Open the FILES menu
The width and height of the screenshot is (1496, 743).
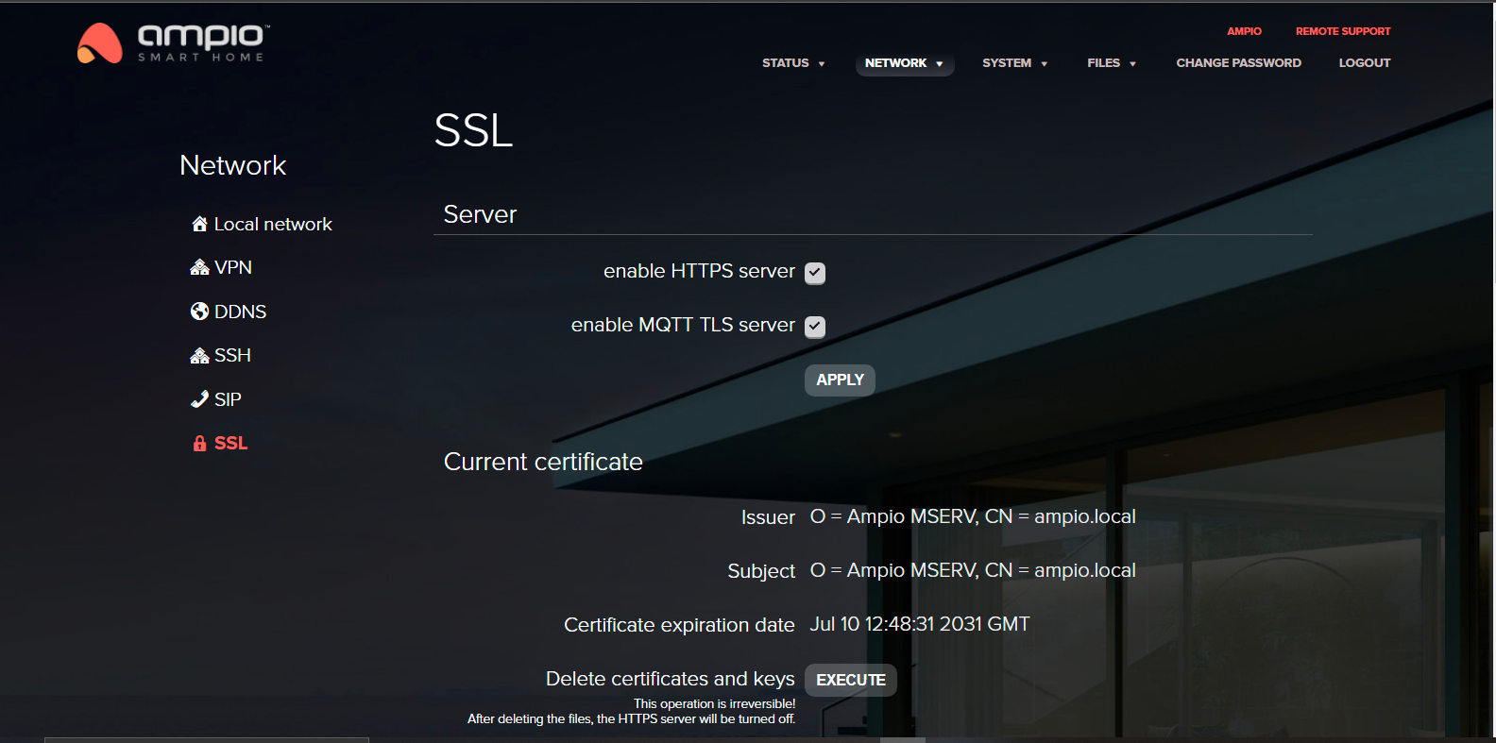1112,63
